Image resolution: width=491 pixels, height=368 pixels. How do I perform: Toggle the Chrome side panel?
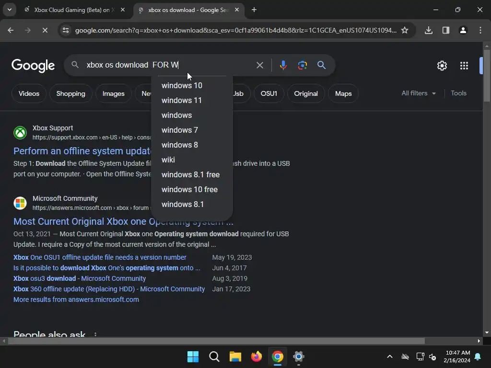pyautogui.click(x=445, y=30)
